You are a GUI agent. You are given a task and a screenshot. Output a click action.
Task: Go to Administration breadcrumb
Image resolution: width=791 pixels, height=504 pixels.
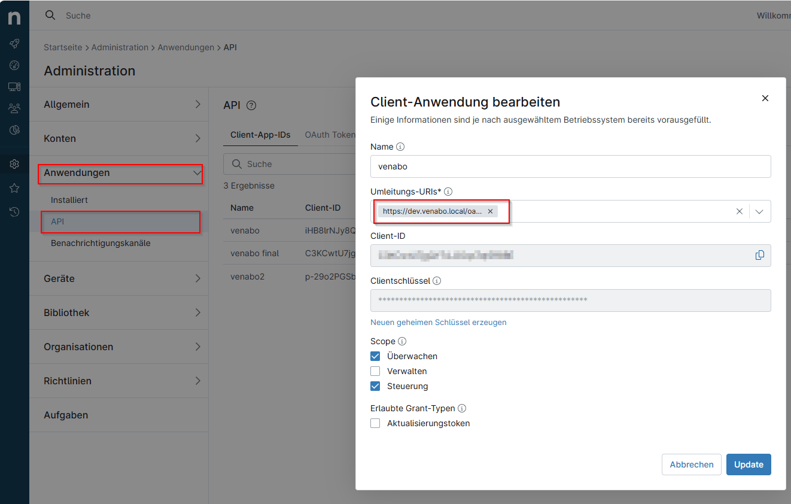pos(120,47)
